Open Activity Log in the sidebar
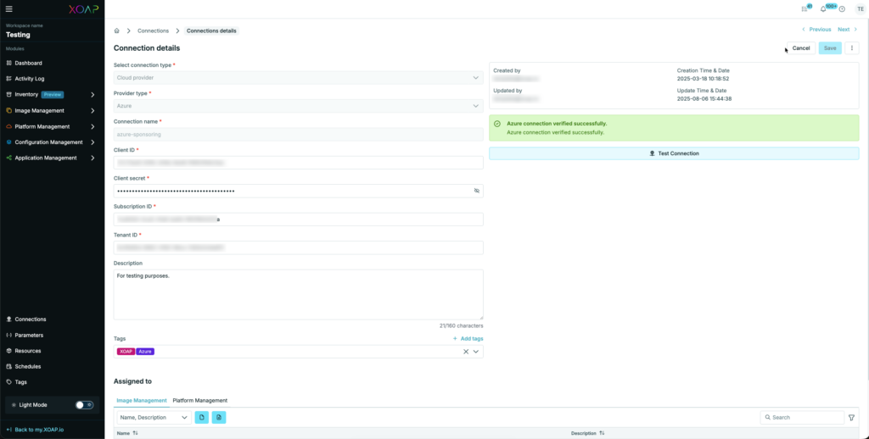Image resolution: width=869 pixels, height=439 pixels. (29, 79)
